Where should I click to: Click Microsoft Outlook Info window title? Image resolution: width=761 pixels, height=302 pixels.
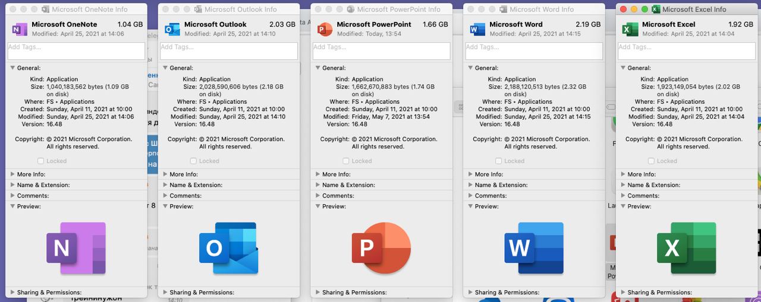(241, 9)
